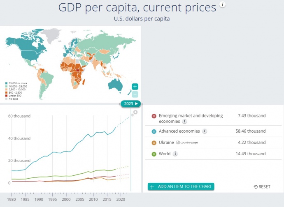The image size is (284, 207).
Task: Zoom in the world map
Action: coord(135,87)
